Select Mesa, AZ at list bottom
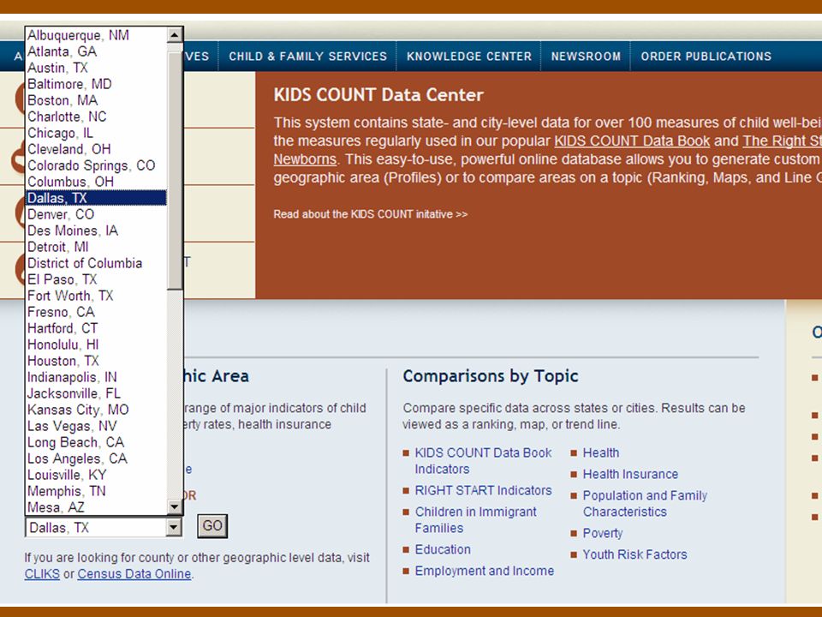This screenshot has height=617, width=822. tap(97, 506)
